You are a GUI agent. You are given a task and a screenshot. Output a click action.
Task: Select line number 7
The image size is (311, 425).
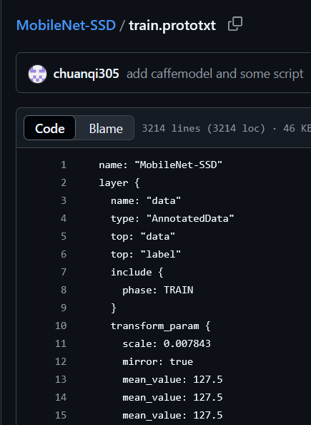[64, 272]
